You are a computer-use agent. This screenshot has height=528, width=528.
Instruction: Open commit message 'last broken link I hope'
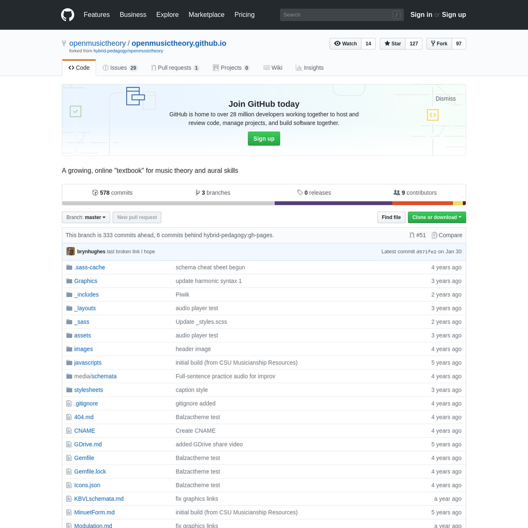tap(131, 252)
